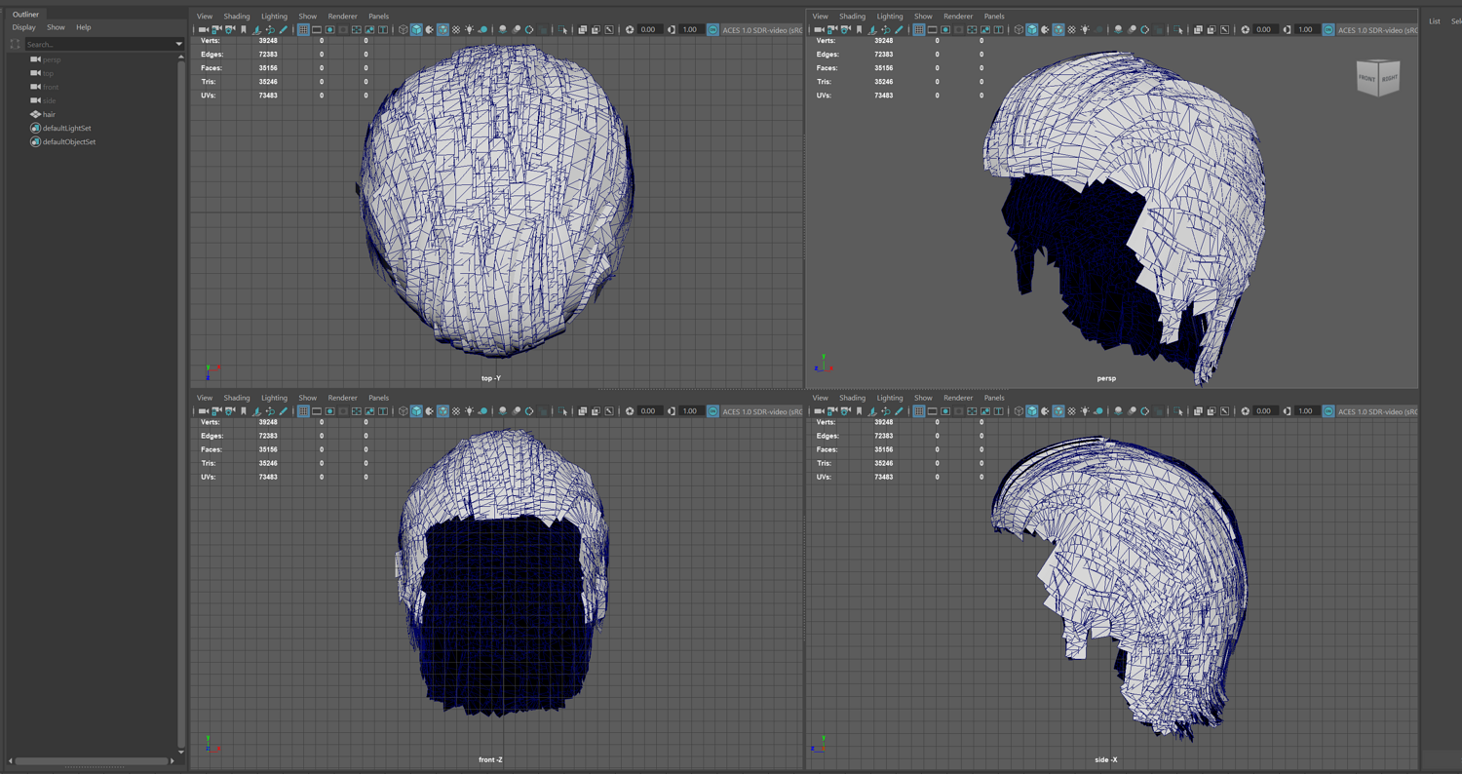Toggle Textured display in persp panel

(1072, 30)
